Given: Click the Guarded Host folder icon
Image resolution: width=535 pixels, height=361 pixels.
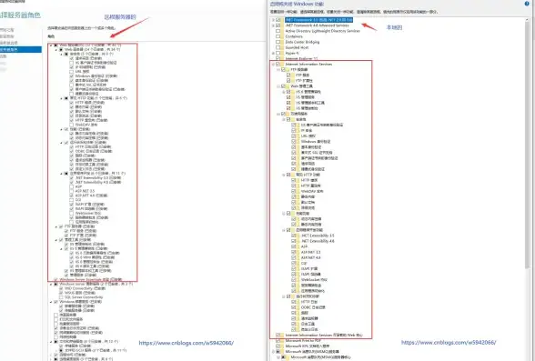Looking at the screenshot, I should tap(283, 47).
